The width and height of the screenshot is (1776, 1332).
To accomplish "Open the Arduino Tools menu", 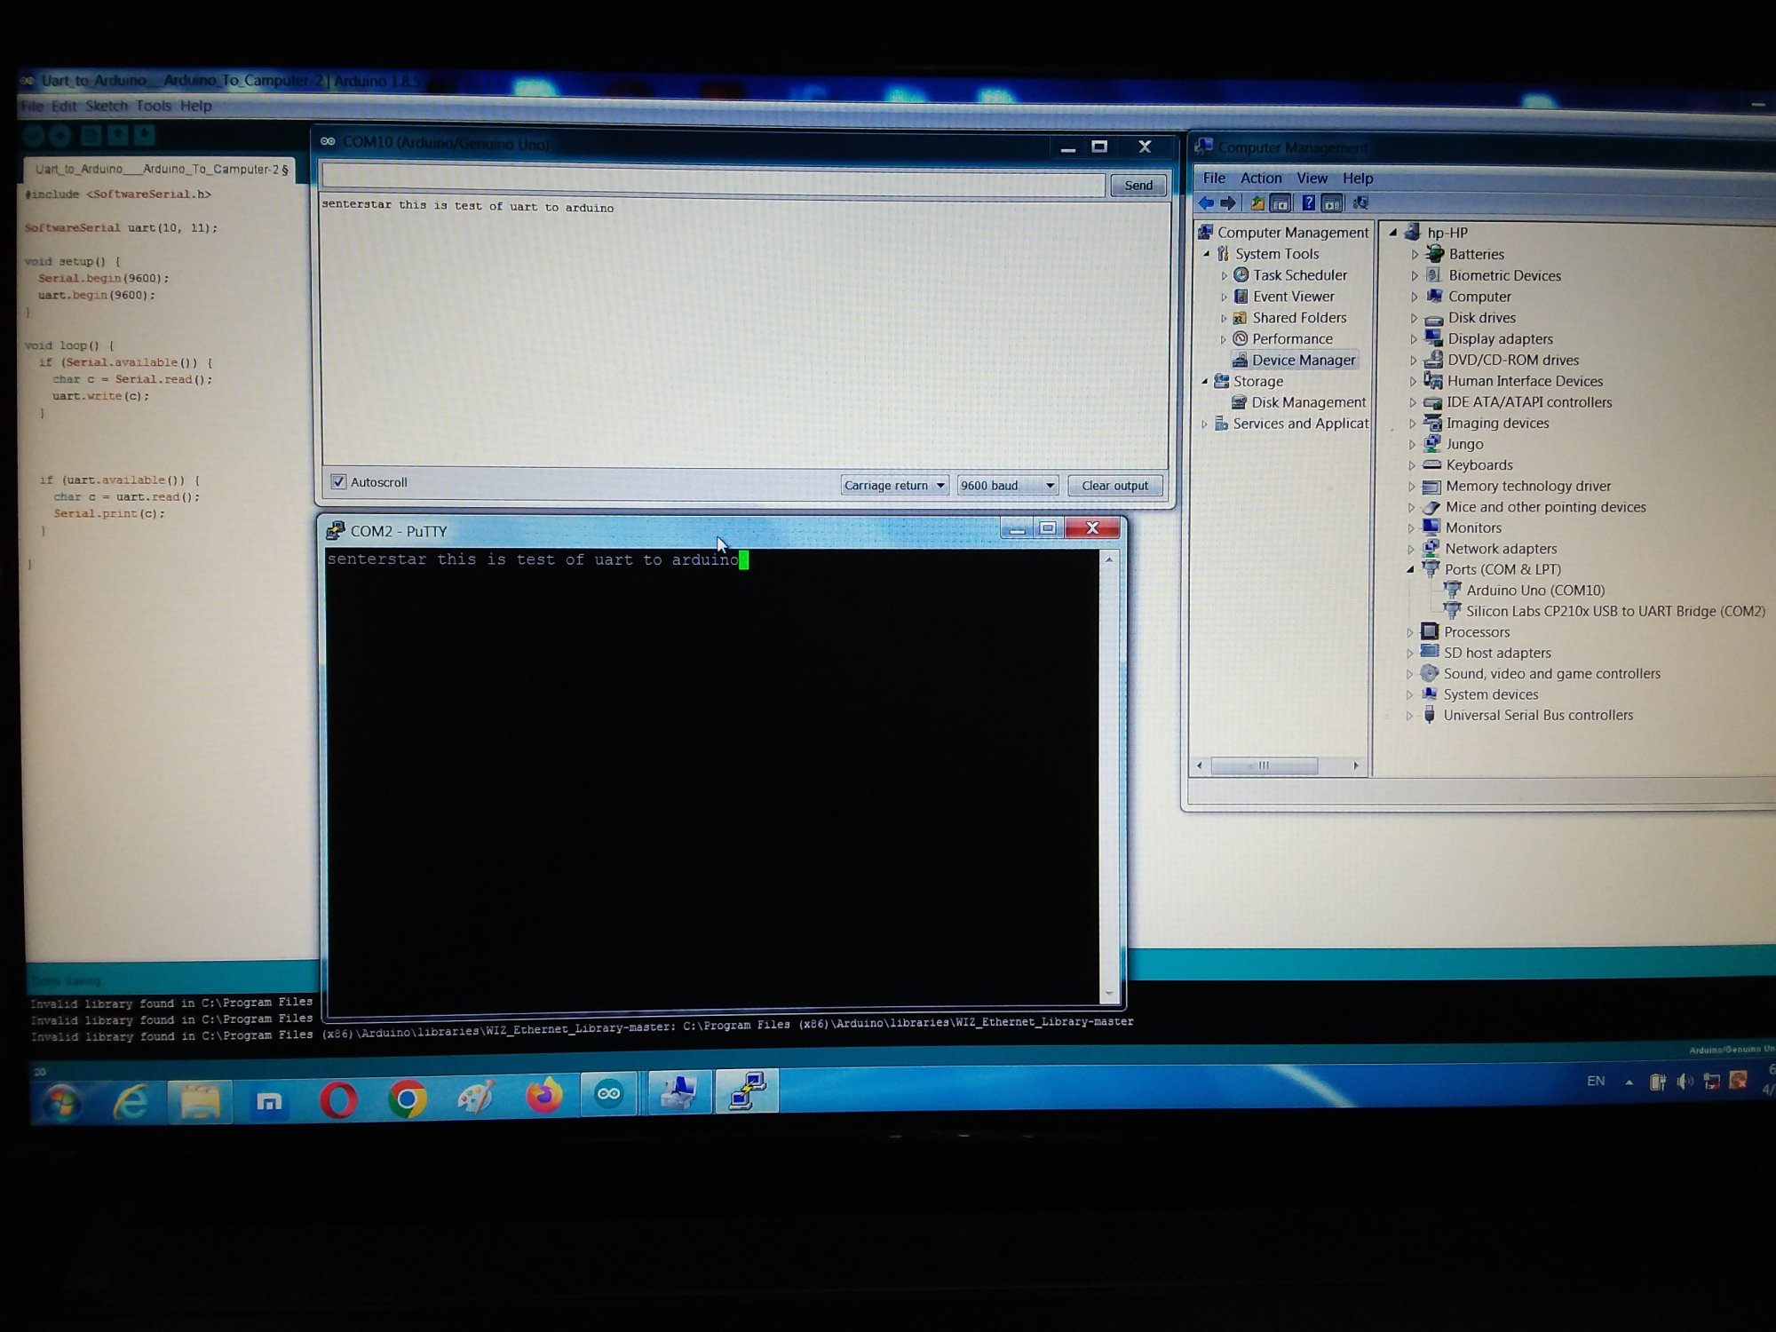I will click(x=154, y=106).
